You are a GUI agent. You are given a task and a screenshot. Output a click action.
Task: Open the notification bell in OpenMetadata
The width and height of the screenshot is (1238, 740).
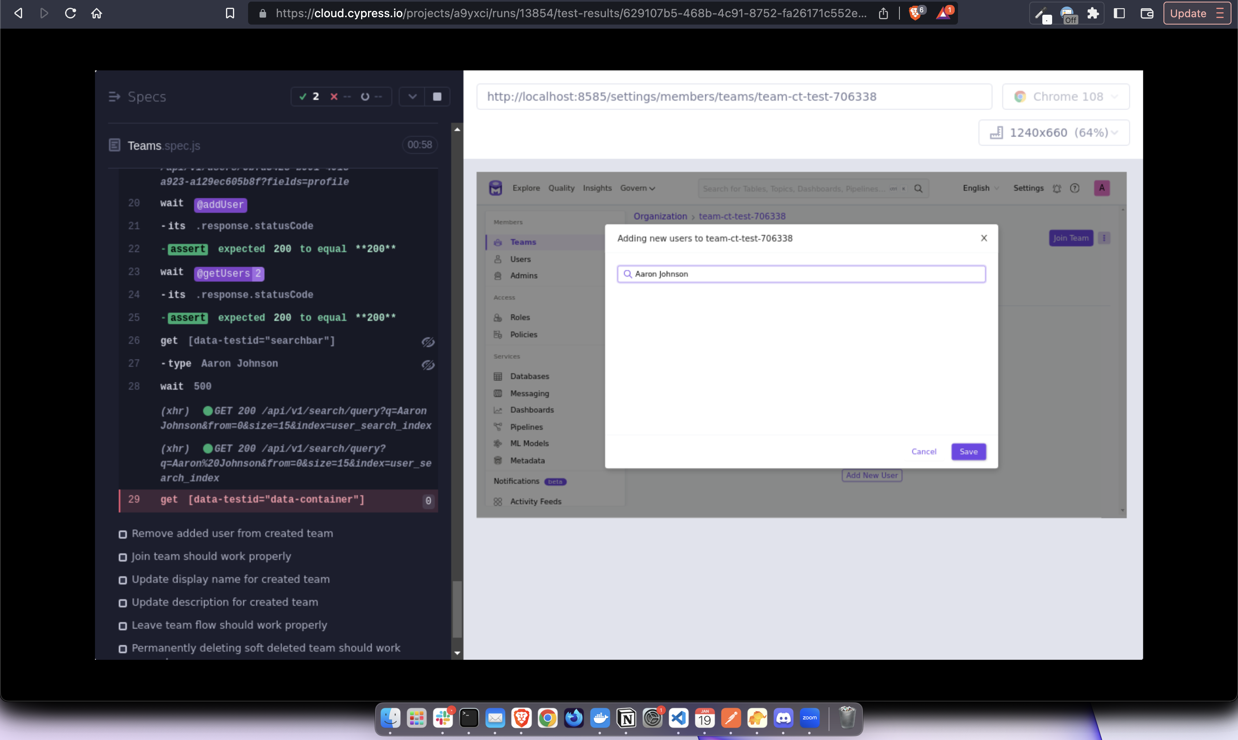coord(1057,189)
